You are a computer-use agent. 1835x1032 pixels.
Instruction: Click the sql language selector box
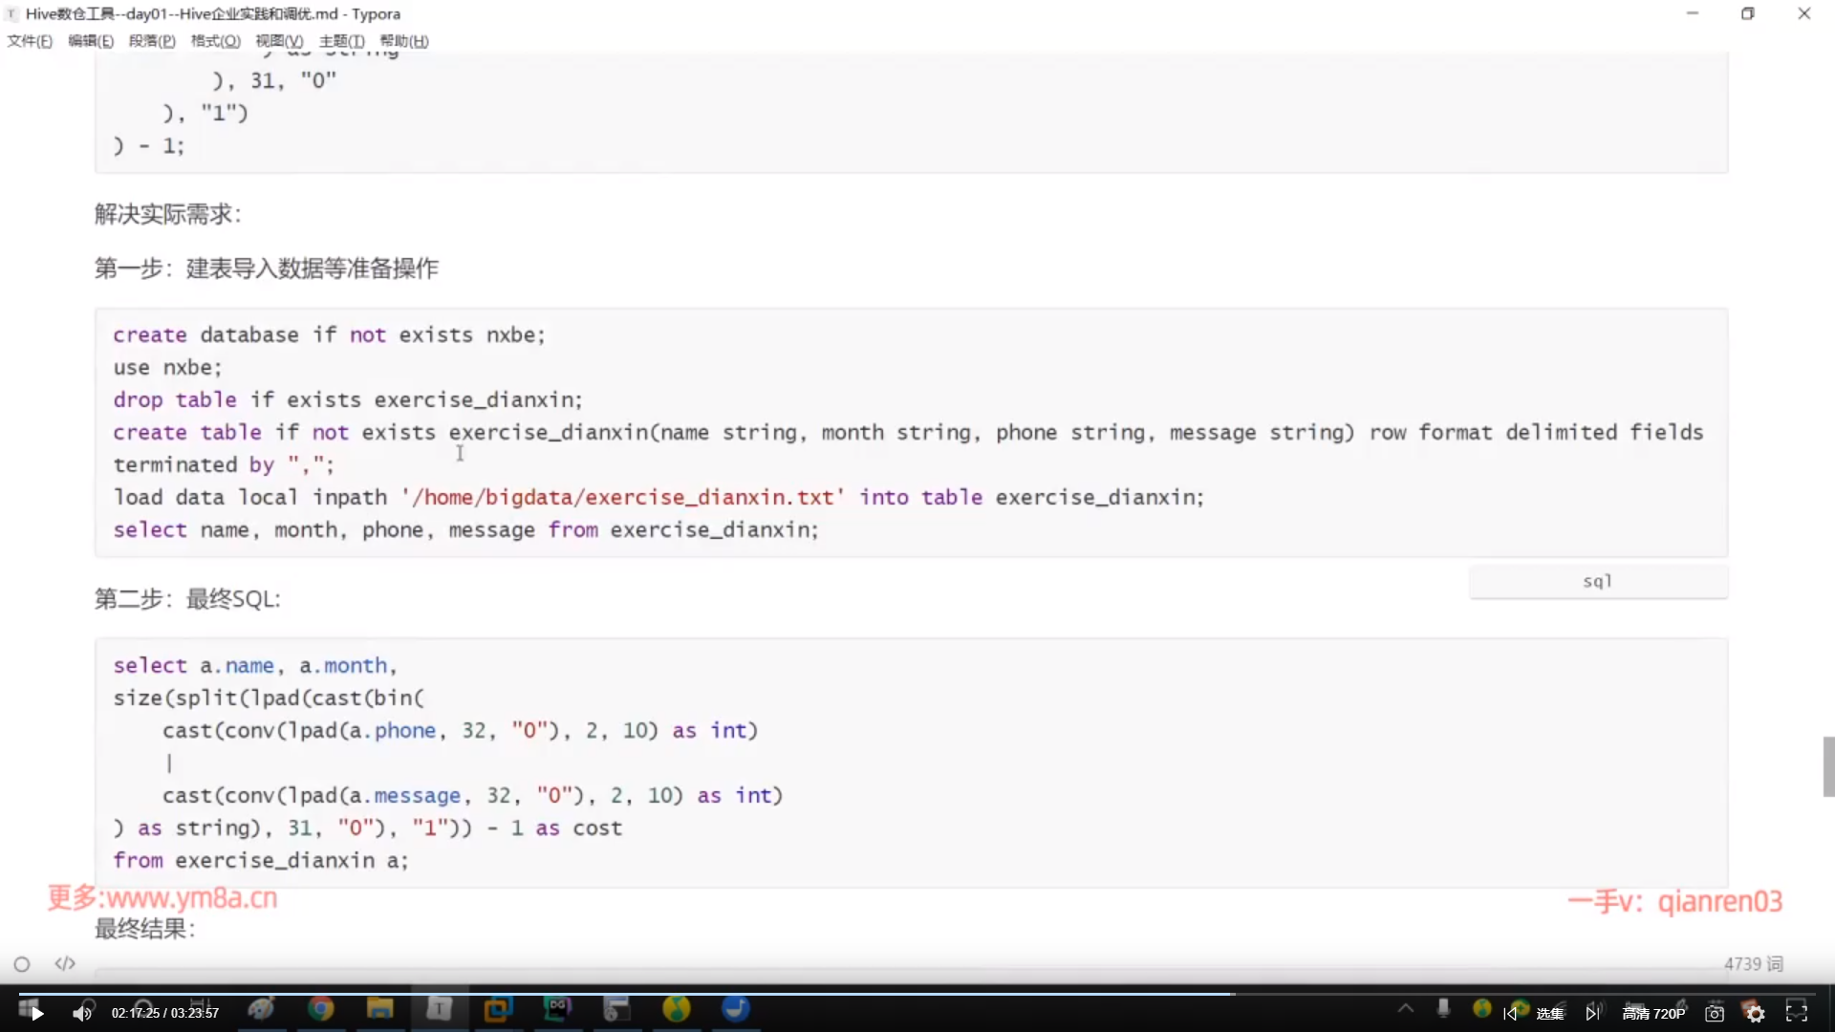pyautogui.click(x=1597, y=581)
